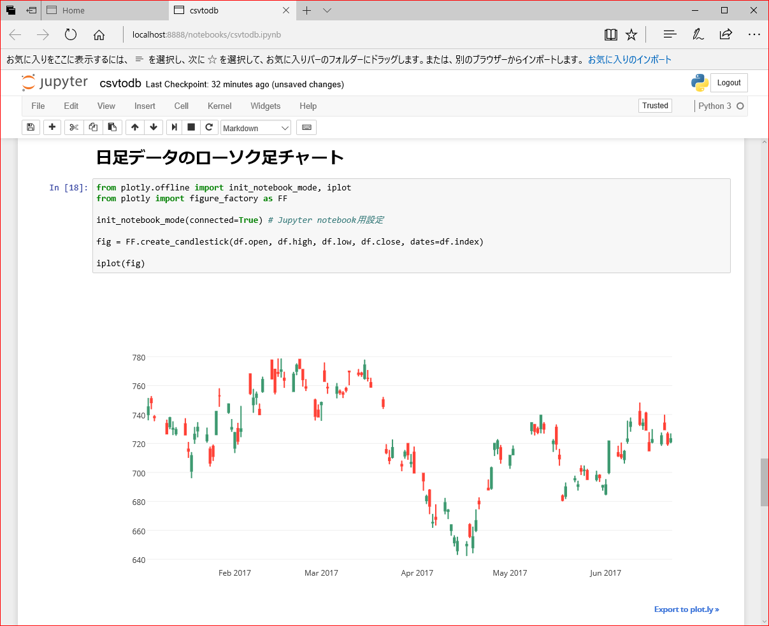Click the Jupyter logo
The width and height of the screenshot is (769, 626).
point(55,83)
